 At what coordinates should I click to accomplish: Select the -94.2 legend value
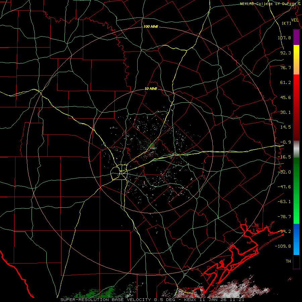pyautogui.click(x=284, y=232)
